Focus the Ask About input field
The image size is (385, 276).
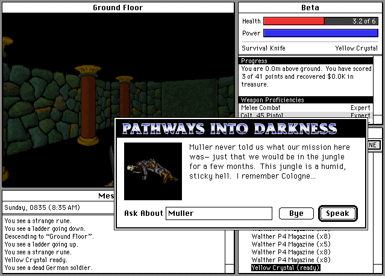point(219,213)
